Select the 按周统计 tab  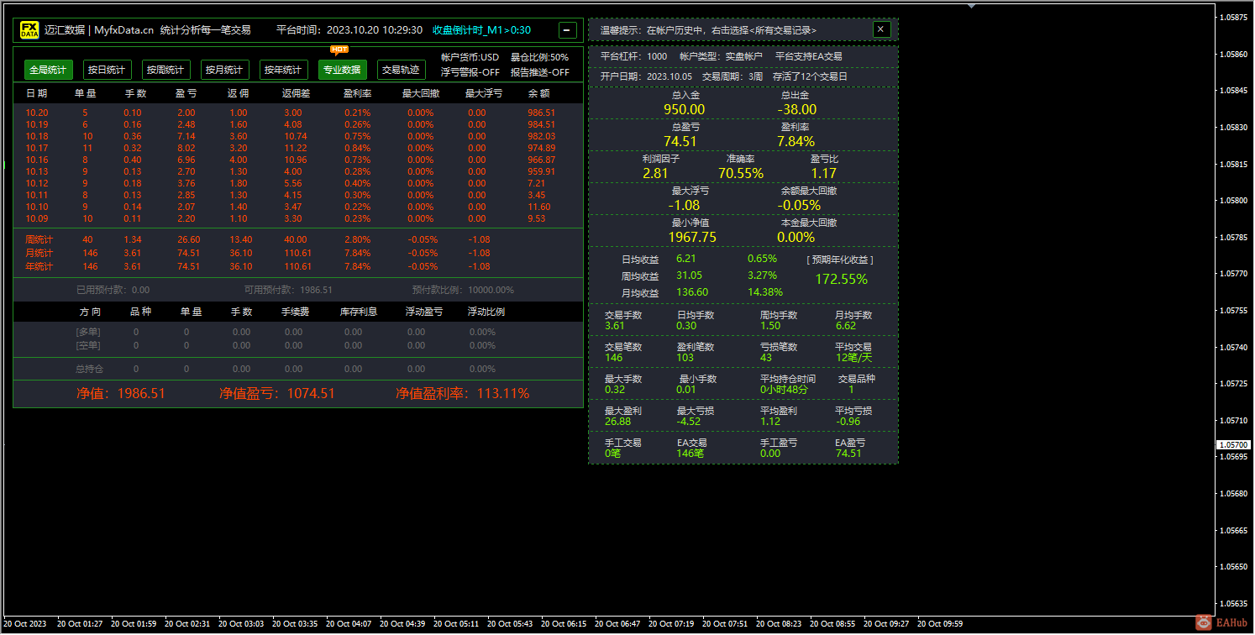[165, 70]
